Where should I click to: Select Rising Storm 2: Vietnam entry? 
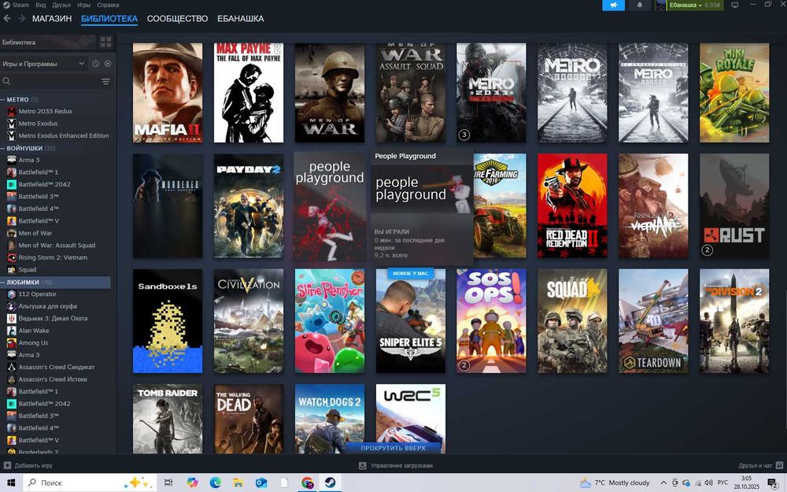click(x=53, y=257)
